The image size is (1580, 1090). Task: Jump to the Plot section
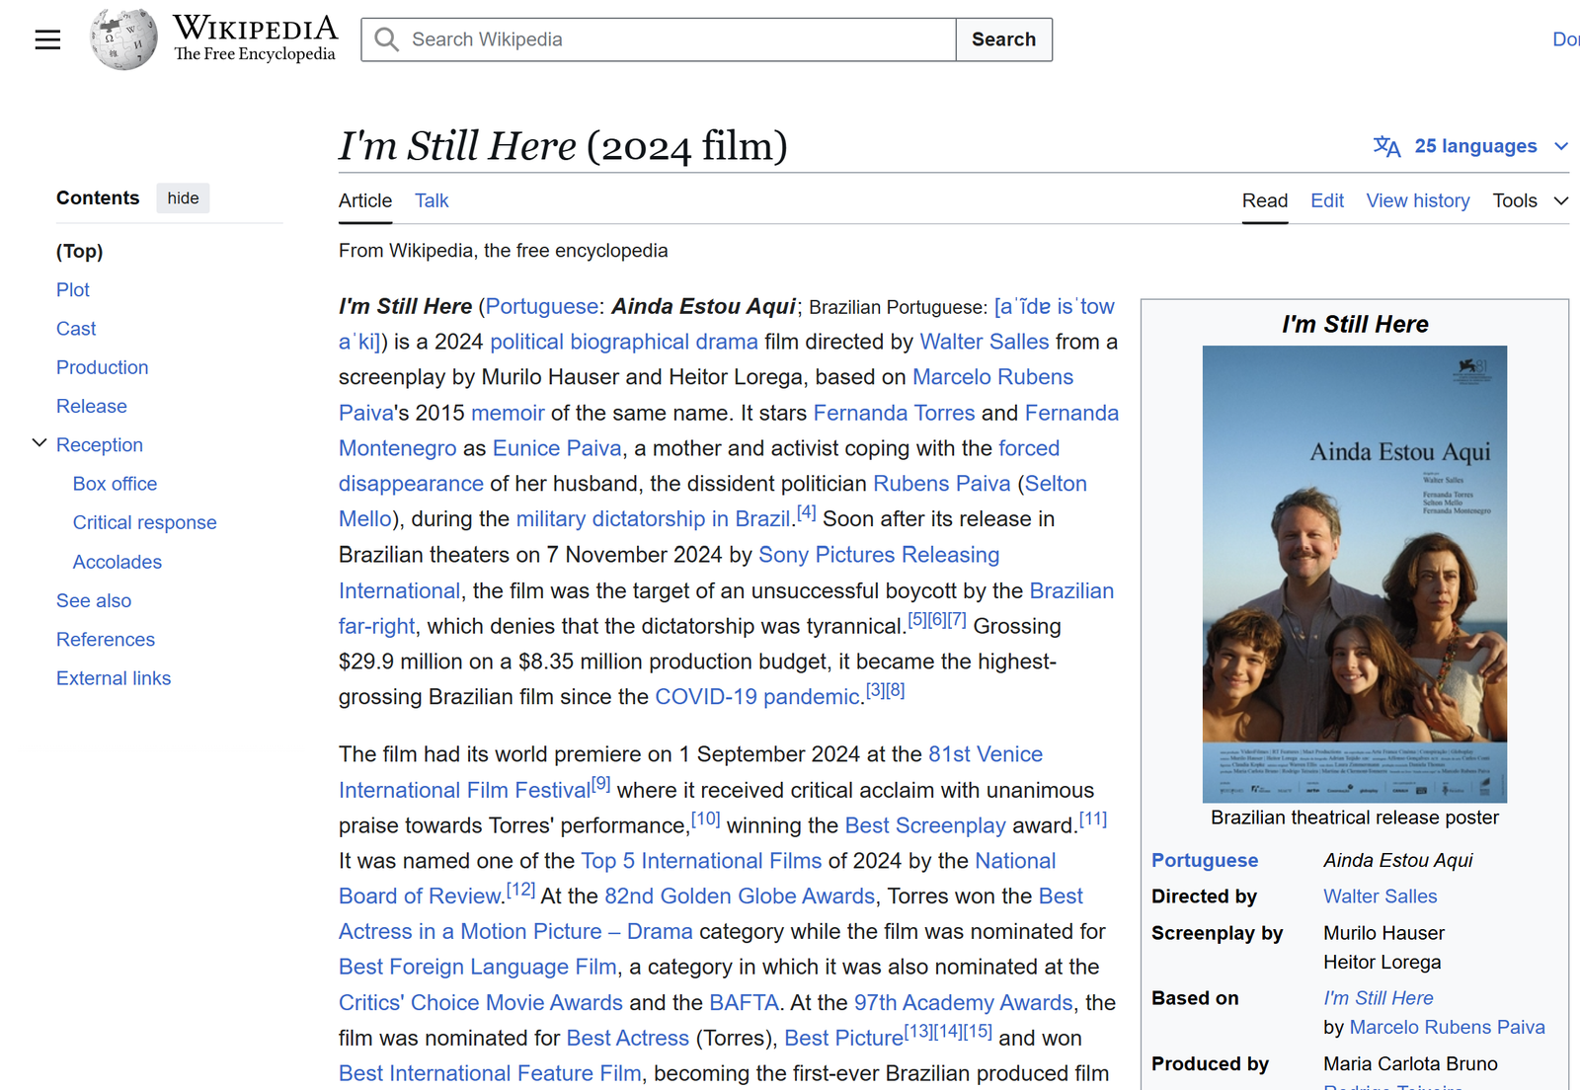click(x=73, y=290)
